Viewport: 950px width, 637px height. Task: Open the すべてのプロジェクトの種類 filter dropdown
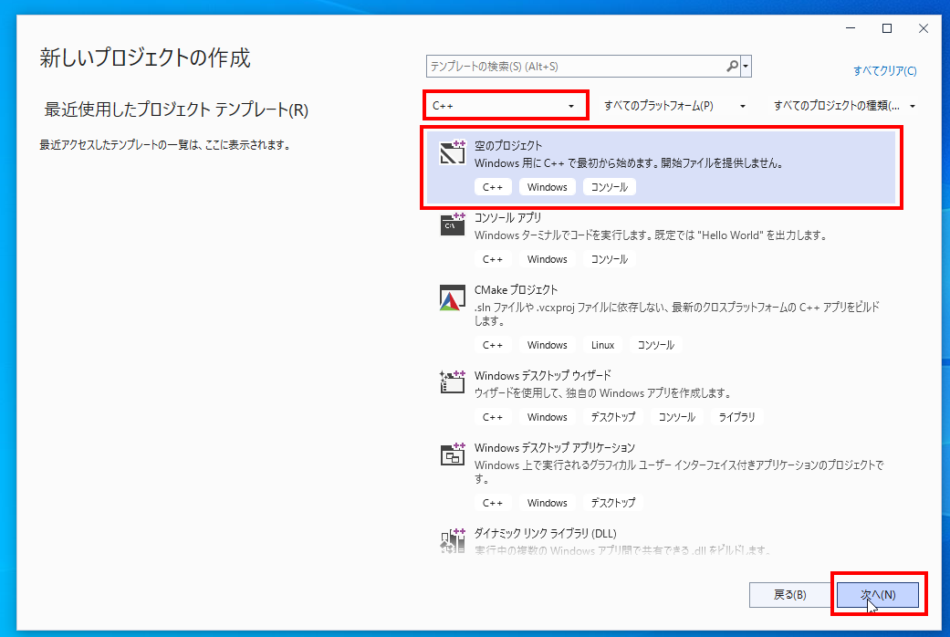(844, 106)
